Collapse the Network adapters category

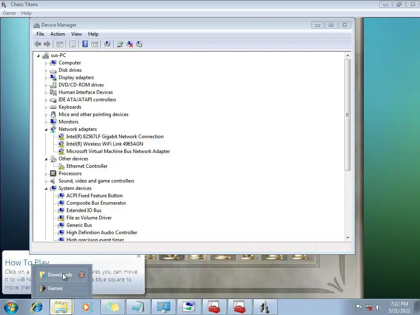pyautogui.click(x=46, y=130)
